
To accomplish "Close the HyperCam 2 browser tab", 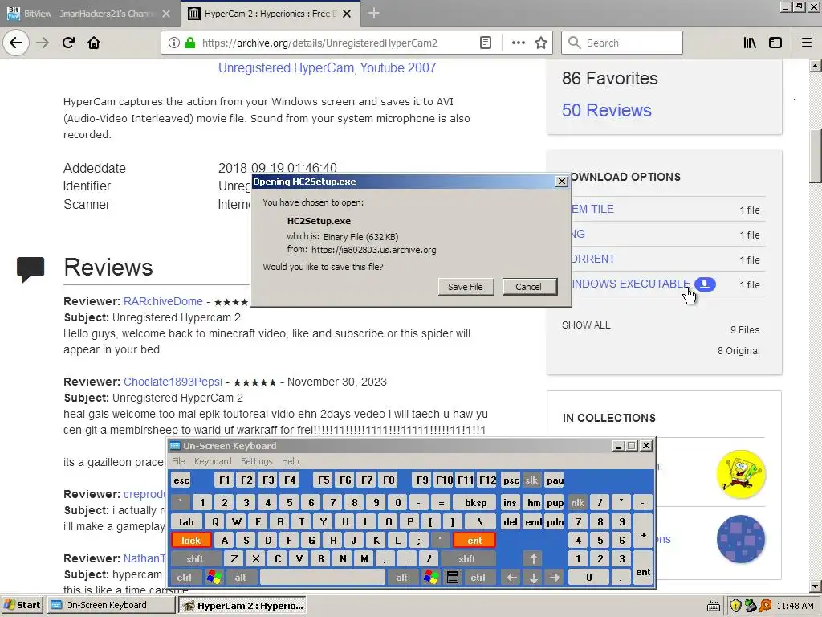I will 347,14.
